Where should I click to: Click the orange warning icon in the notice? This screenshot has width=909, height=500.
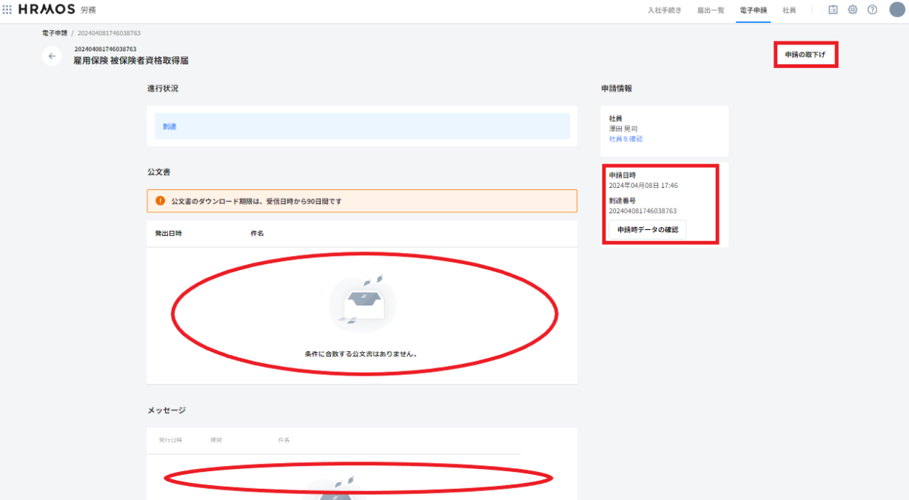(161, 201)
